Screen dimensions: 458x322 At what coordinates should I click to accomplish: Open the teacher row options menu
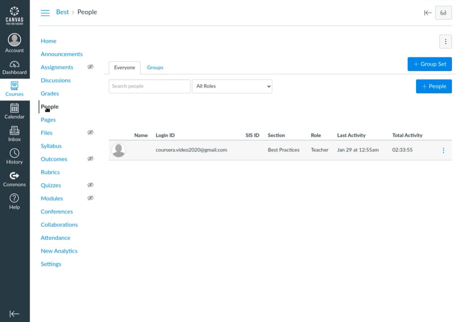(444, 151)
